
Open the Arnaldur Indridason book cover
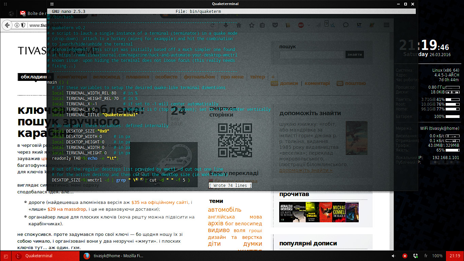click(x=286, y=212)
